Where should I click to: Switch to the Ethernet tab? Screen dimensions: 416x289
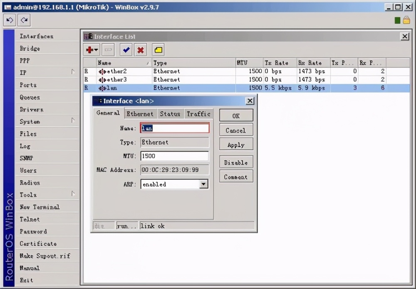click(140, 113)
